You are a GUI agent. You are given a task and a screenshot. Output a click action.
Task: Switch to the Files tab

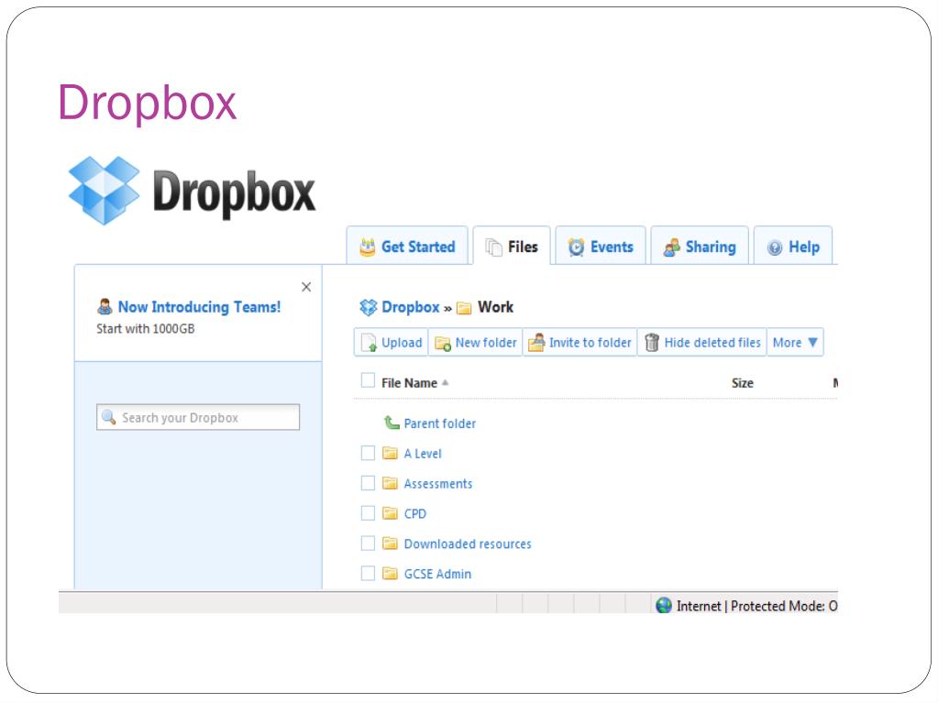tap(512, 246)
